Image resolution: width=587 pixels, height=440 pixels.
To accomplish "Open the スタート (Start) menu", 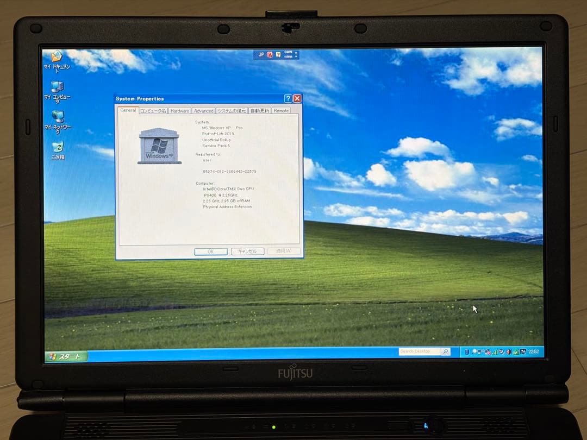I will (x=64, y=356).
